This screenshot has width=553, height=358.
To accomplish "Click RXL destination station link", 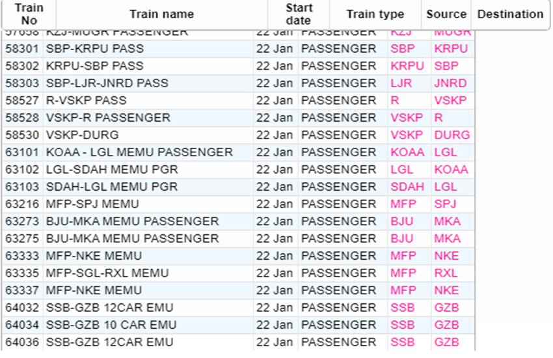I will [x=446, y=273].
